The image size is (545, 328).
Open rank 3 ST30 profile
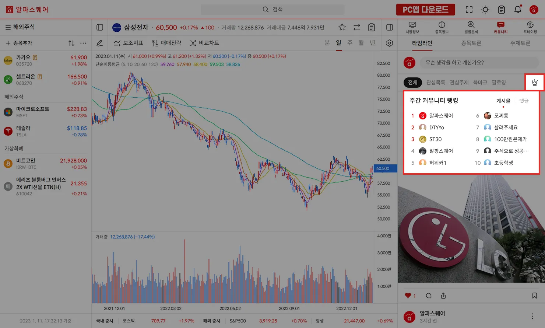tap(430, 139)
